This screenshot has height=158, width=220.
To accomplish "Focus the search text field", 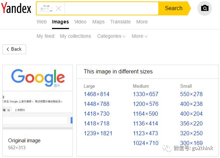I will 112,8.
